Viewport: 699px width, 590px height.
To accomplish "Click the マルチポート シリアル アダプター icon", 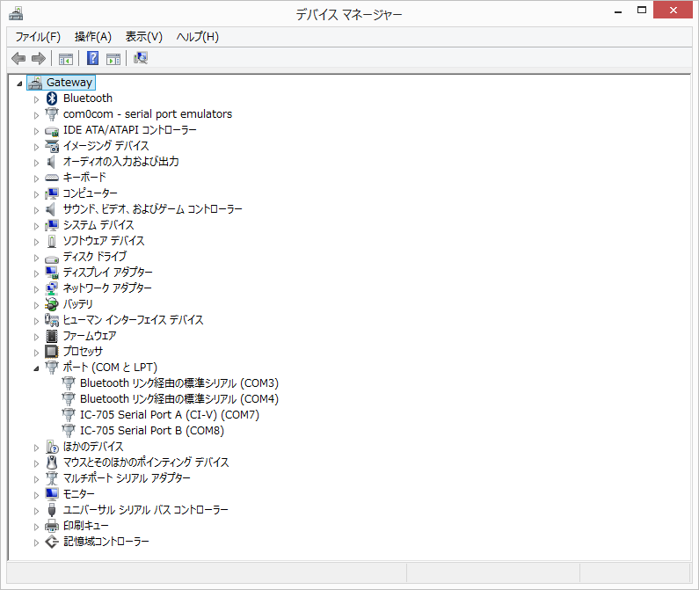I will pyautogui.click(x=52, y=478).
